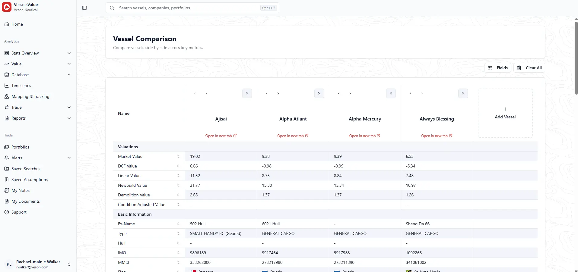Remove Always Blessing from comparison
The width and height of the screenshot is (578, 272).
(463, 93)
